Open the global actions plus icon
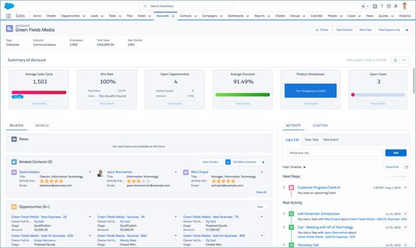 pos(375,6)
